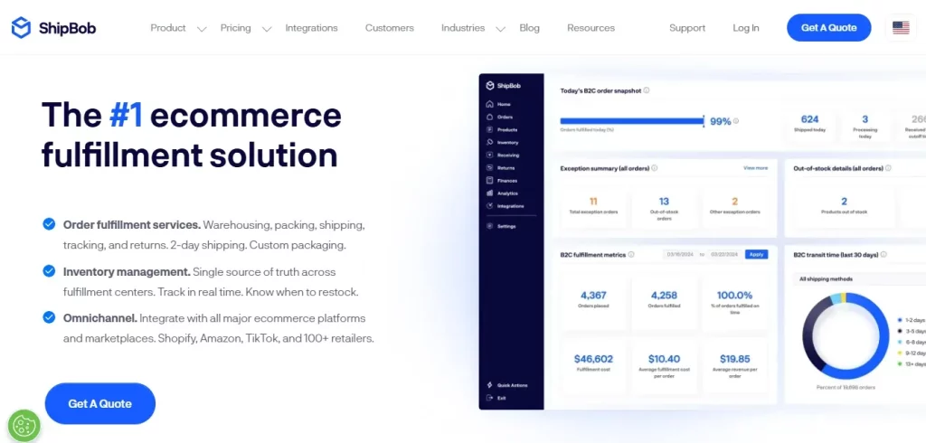Click checkmark beside Order fulfillment services
Screen dimensions: 926x443
point(49,224)
